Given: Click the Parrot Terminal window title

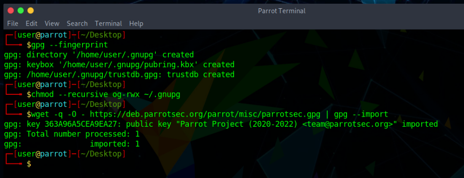Looking at the screenshot, I should [x=282, y=11].
